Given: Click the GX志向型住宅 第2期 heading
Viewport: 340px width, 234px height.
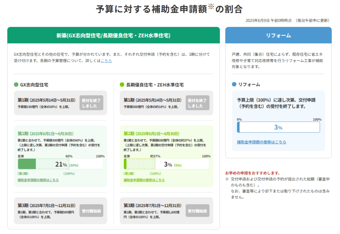Looking at the screenshot, I should click(45, 133).
